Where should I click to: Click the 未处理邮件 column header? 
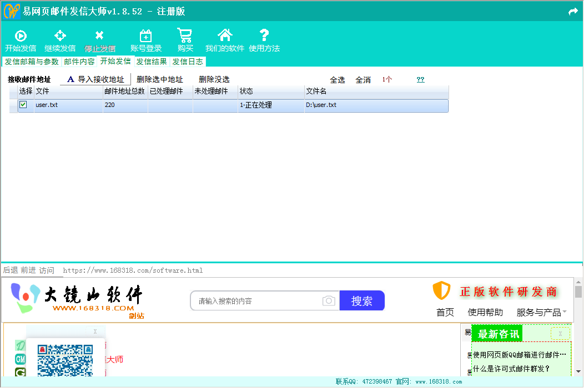pyautogui.click(x=215, y=91)
